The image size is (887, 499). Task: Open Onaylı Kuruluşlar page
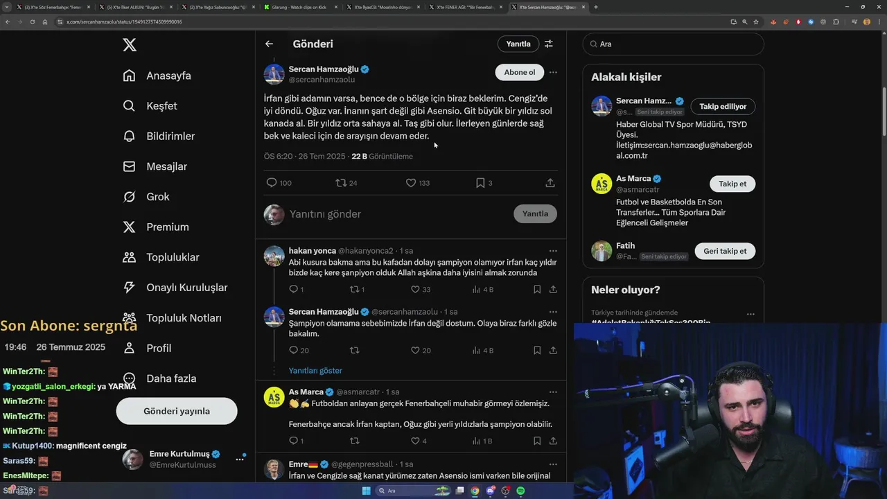pos(175,288)
